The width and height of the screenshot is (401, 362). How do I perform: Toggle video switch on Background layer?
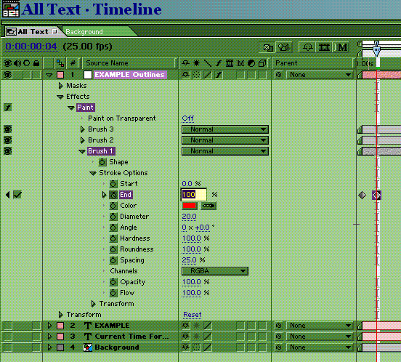8,347
